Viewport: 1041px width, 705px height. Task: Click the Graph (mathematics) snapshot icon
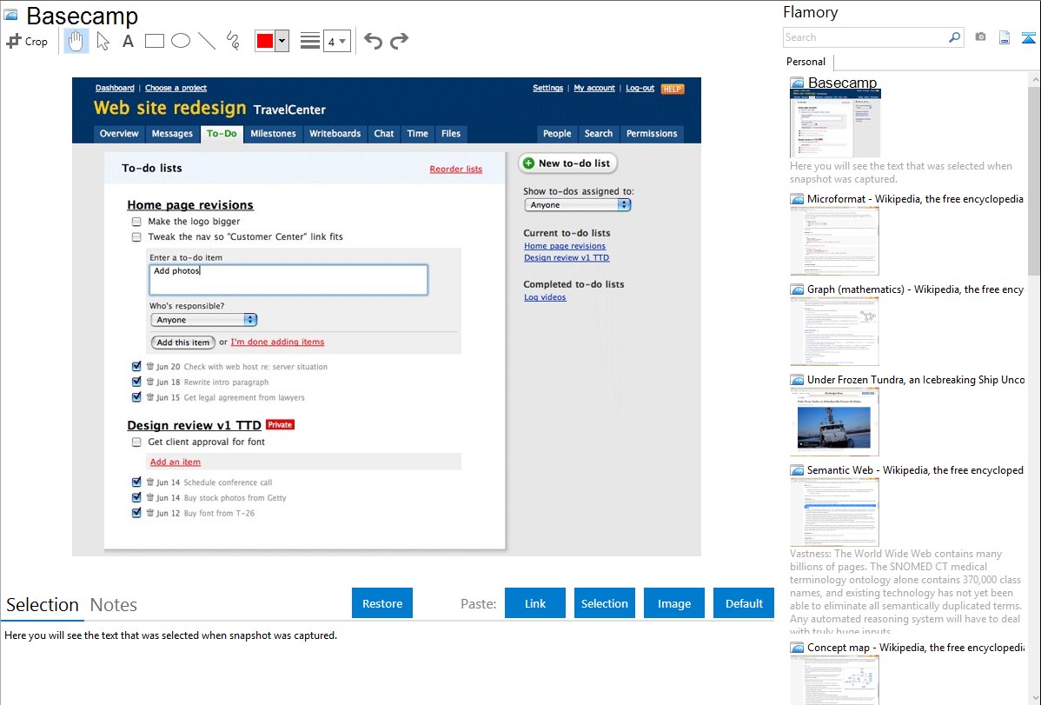[797, 289]
